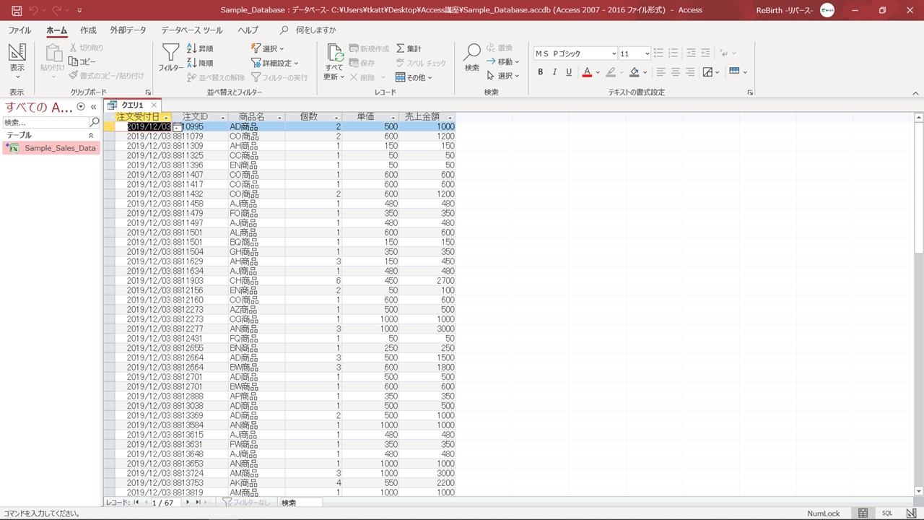
Task: Open the font name dropdown MS Pゴシック
Action: 614,53
